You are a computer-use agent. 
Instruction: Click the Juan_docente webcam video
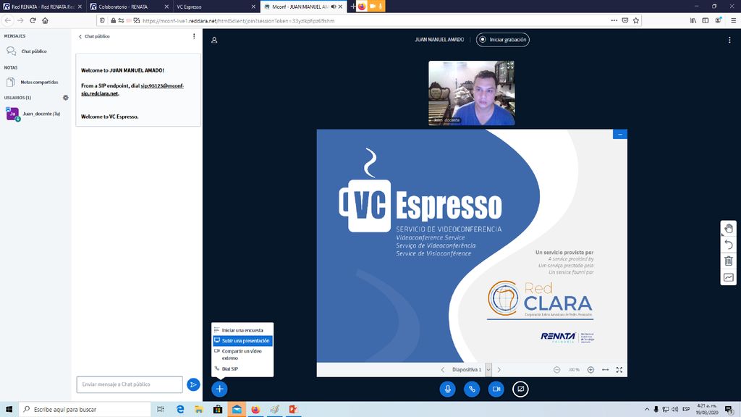(472, 93)
